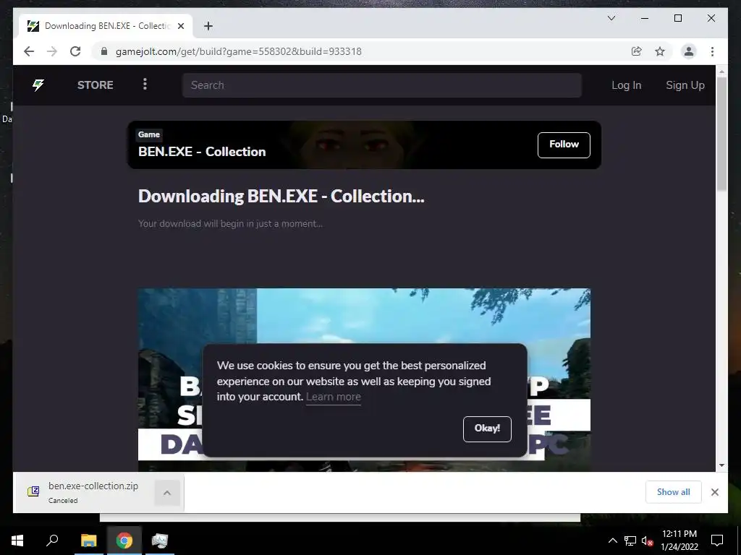Expand options for ben.exe-collection.zip download
This screenshot has height=555, width=741.
167,493
